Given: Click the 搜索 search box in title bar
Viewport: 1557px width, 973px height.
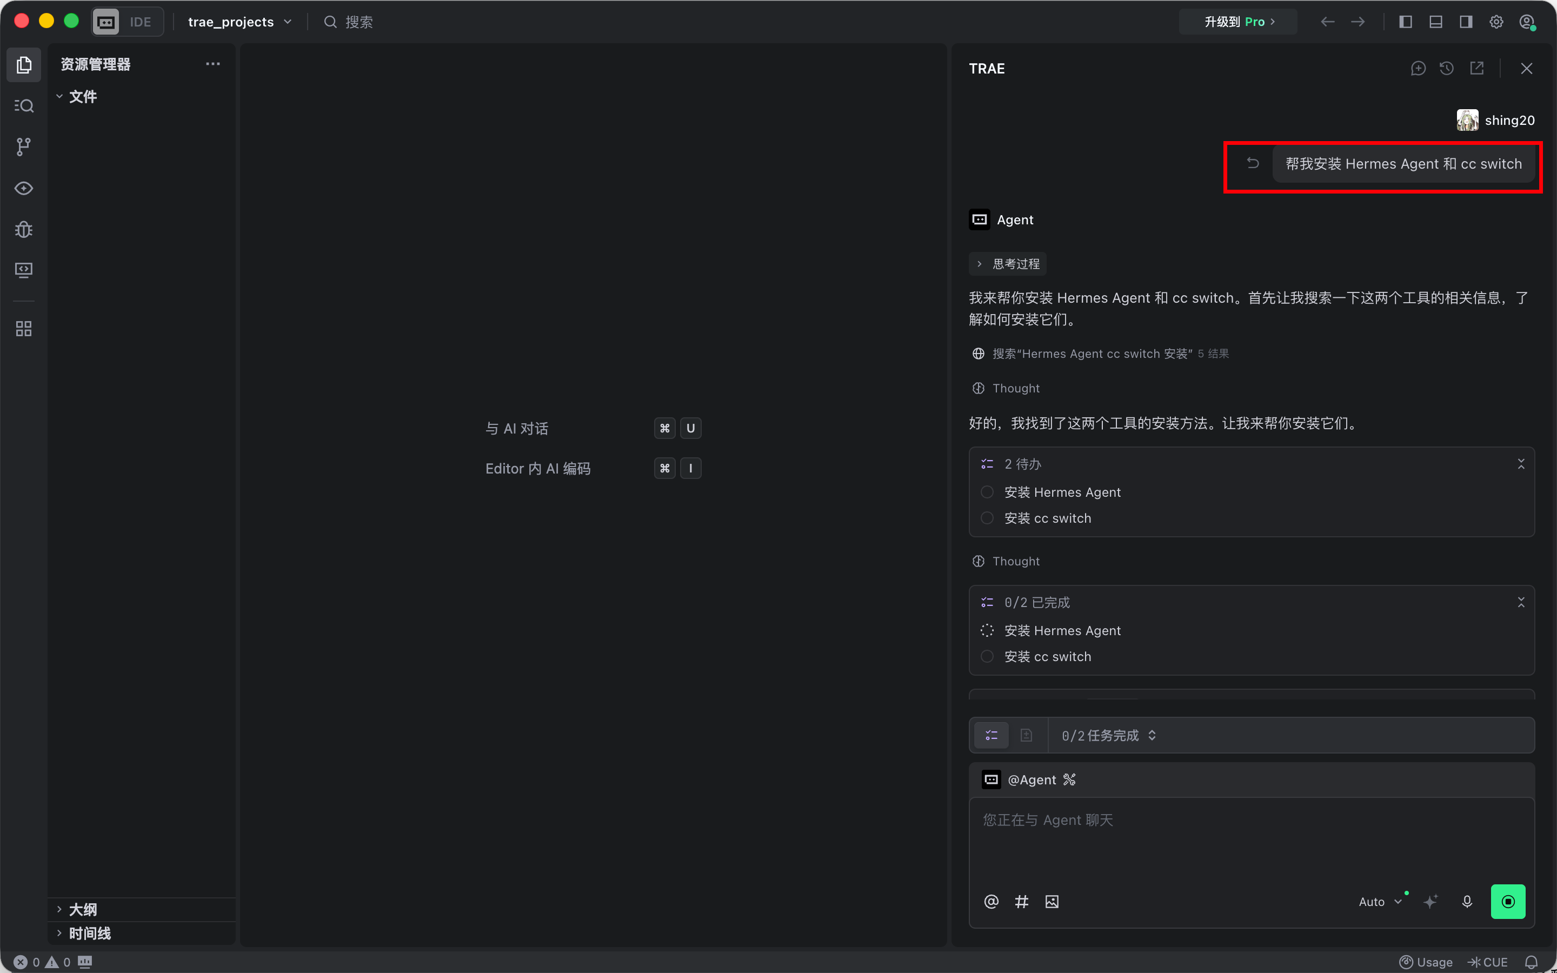Looking at the screenshot, I should [348, 22].
